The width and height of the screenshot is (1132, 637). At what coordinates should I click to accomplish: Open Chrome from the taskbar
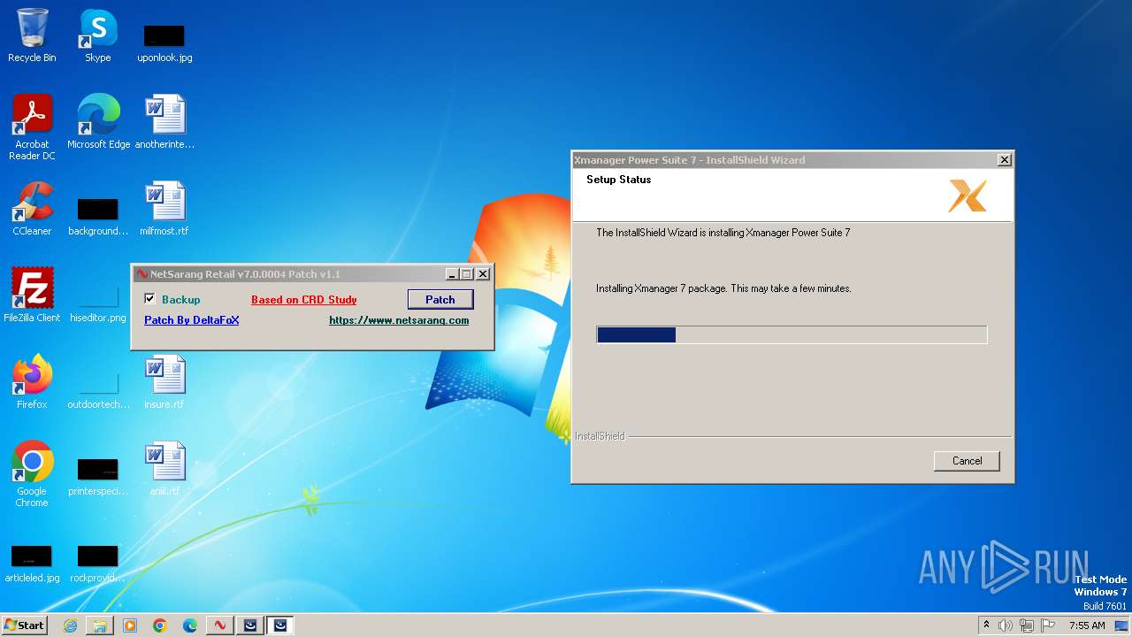[160, 625]
